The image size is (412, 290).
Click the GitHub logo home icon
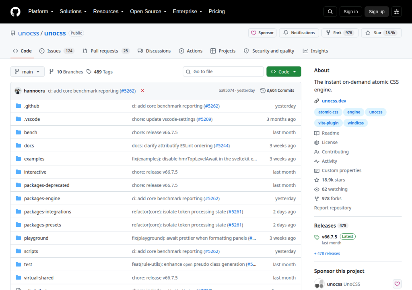click(15, 12)
